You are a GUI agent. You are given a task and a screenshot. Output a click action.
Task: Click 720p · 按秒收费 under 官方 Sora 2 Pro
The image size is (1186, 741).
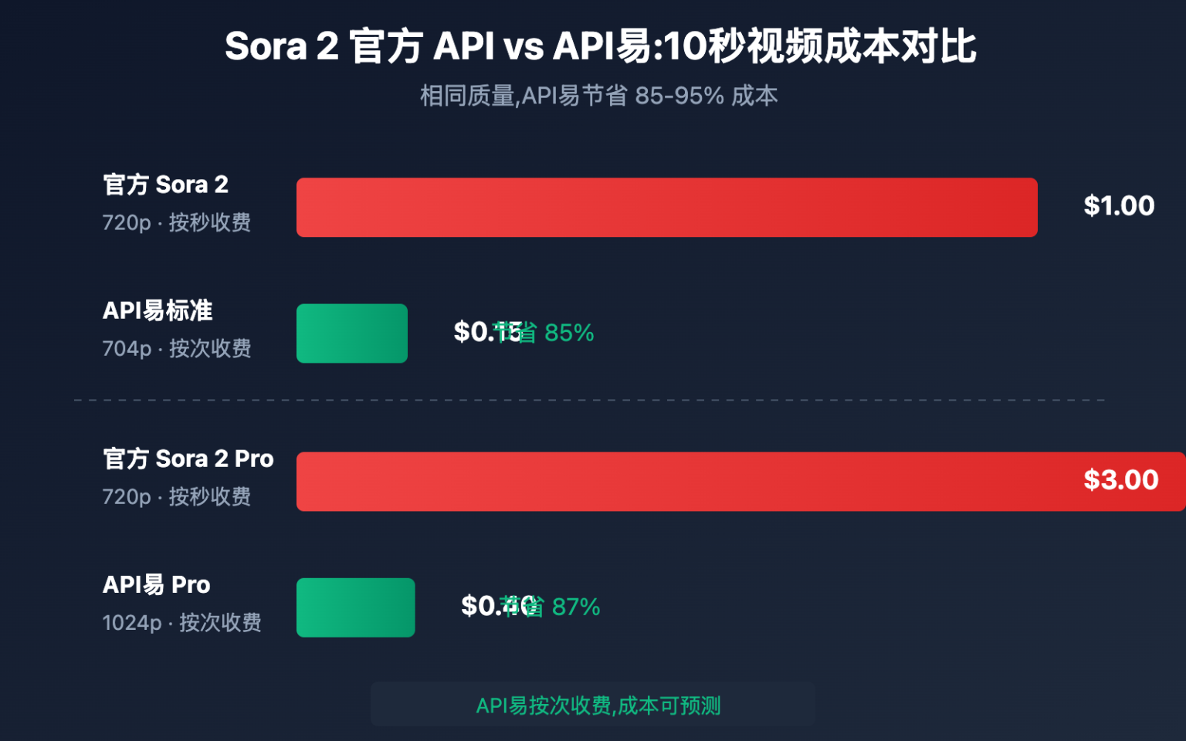(176, 496)
